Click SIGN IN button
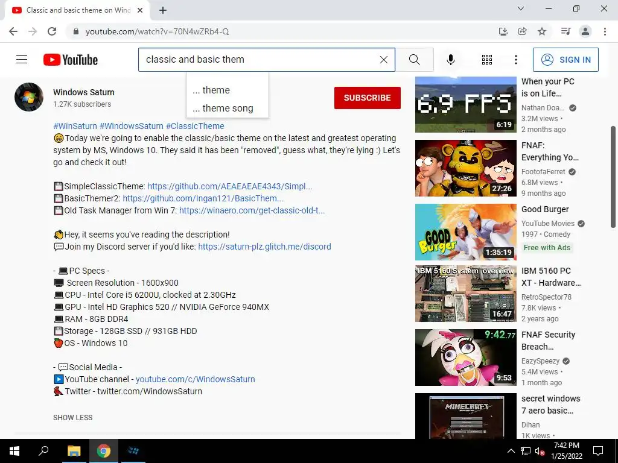618x463 pixels. point(565,60)
